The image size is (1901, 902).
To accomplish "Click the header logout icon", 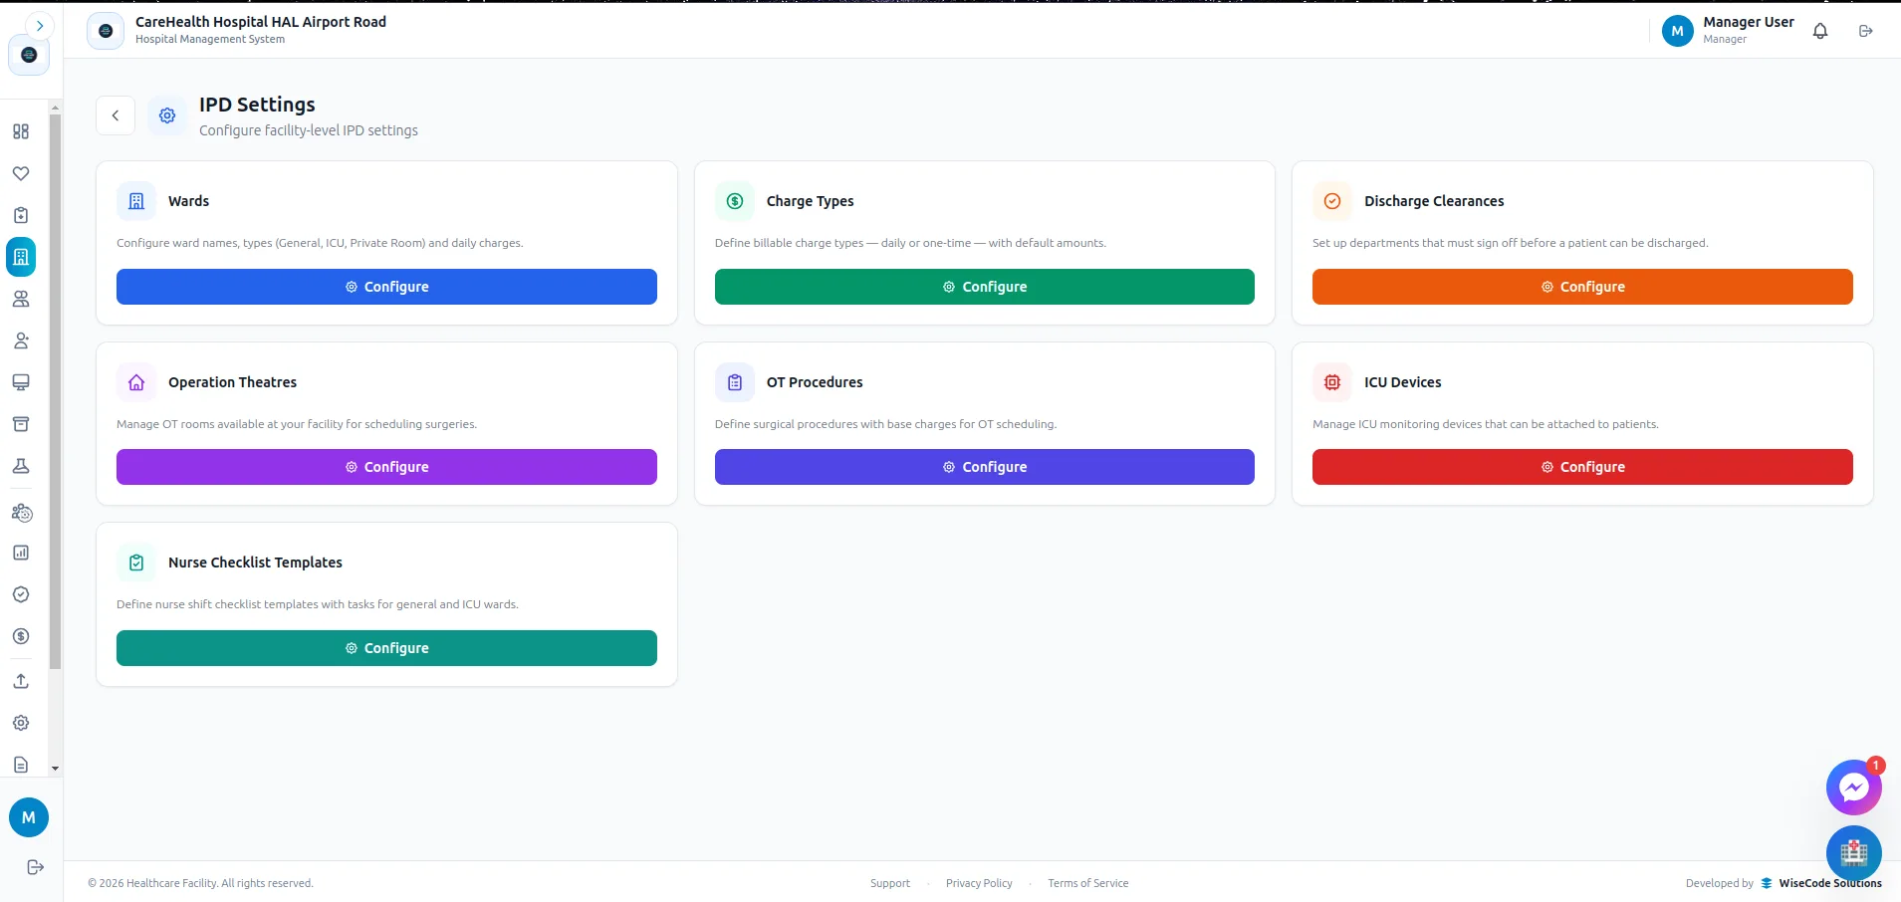I will [1866, 31].
